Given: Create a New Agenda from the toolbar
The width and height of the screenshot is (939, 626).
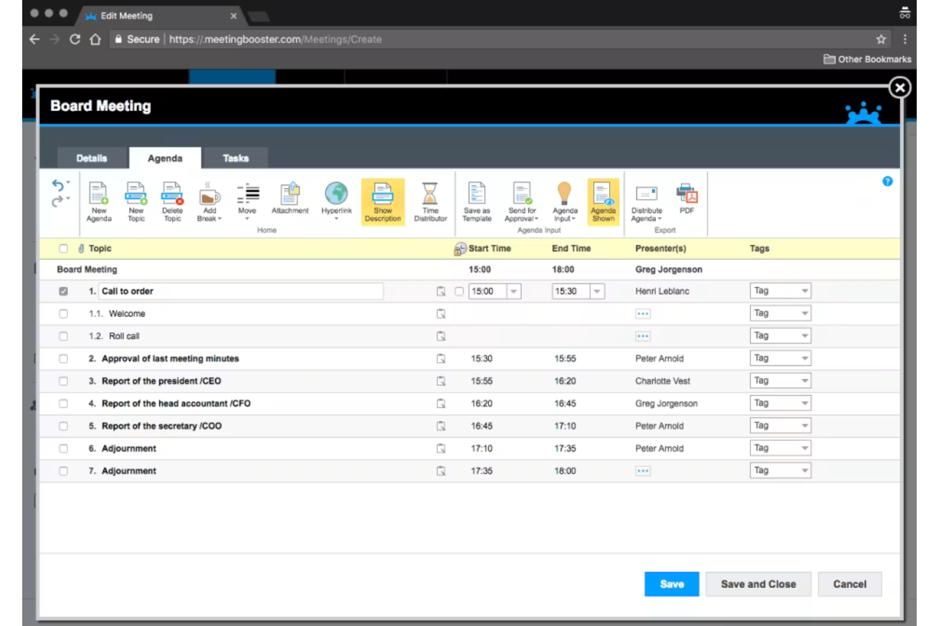Looking at the screenshot, I should pyautogui.click(x=99, y=202).
